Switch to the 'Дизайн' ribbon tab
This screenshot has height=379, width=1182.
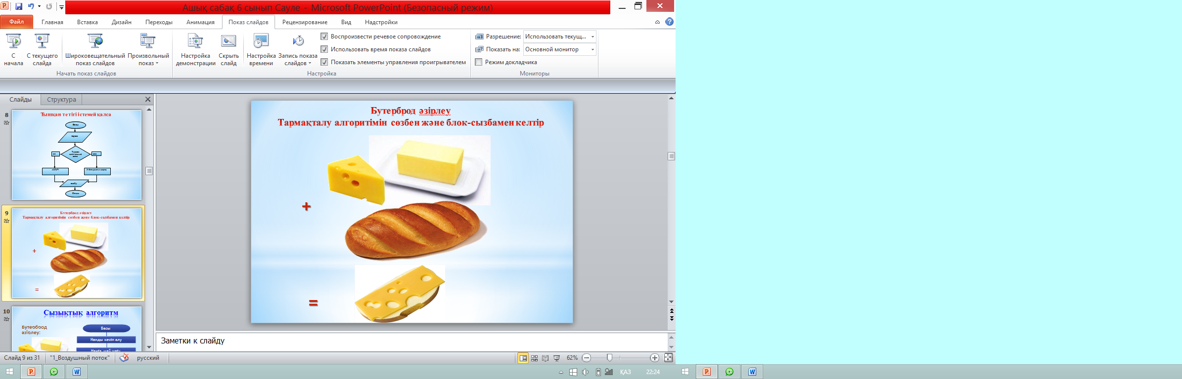click(x=122, y=22)
